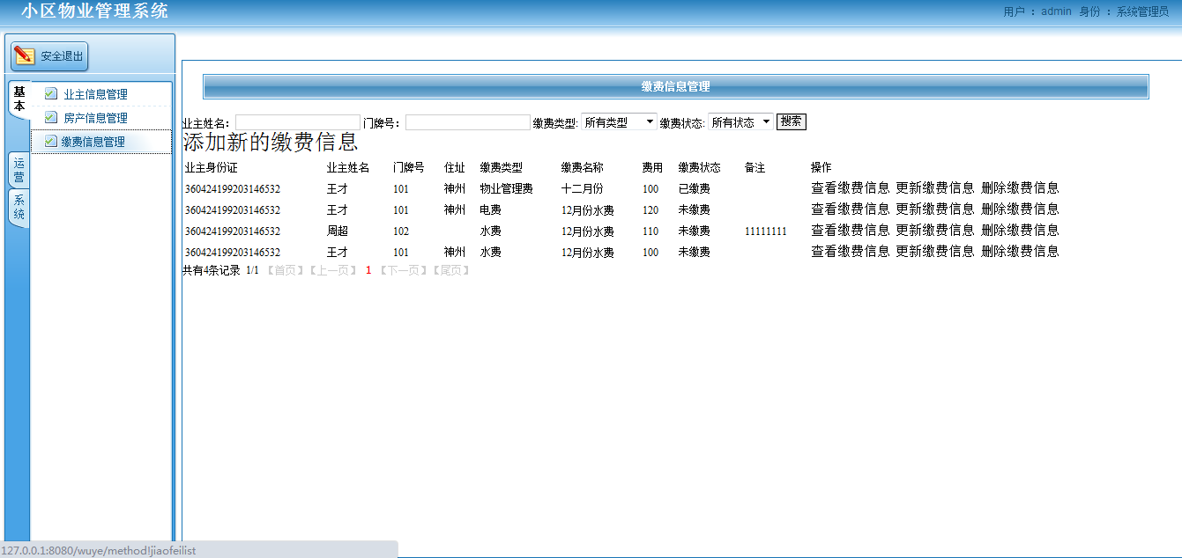View payment info for 物业管理费 row
Screen dimensions: 1182x558
pos(851,187)
